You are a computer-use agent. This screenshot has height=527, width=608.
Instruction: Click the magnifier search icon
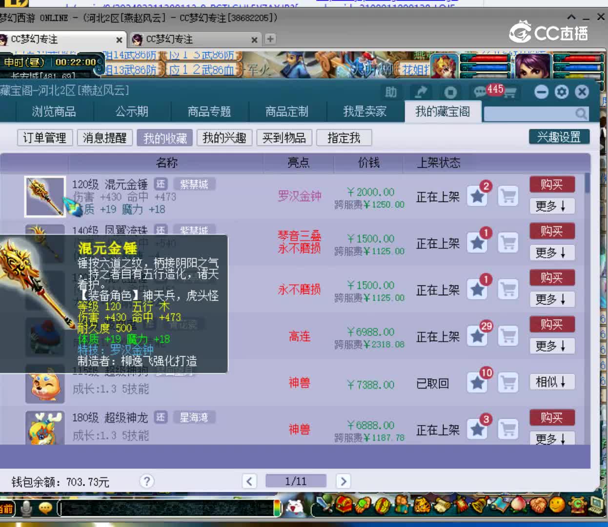click(x=581, y=114)
